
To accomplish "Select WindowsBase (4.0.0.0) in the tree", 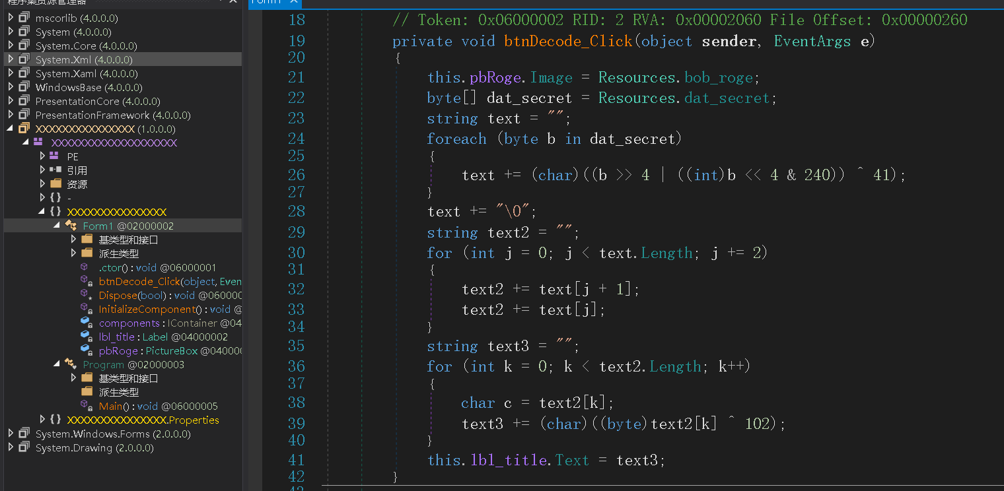I will click(x=89, y=87).
